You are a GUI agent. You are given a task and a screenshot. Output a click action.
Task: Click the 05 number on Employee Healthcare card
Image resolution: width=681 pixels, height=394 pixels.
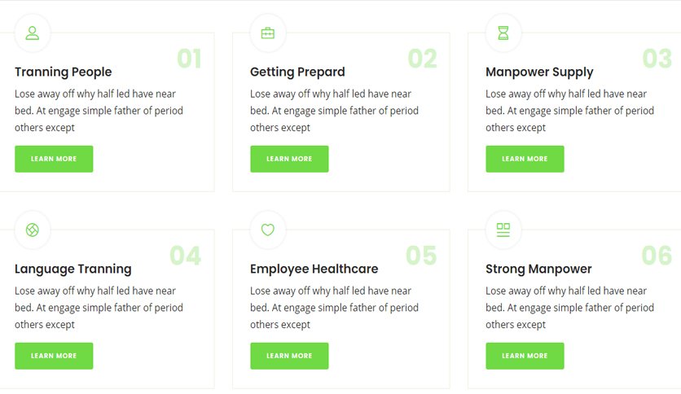click(421, 255)
